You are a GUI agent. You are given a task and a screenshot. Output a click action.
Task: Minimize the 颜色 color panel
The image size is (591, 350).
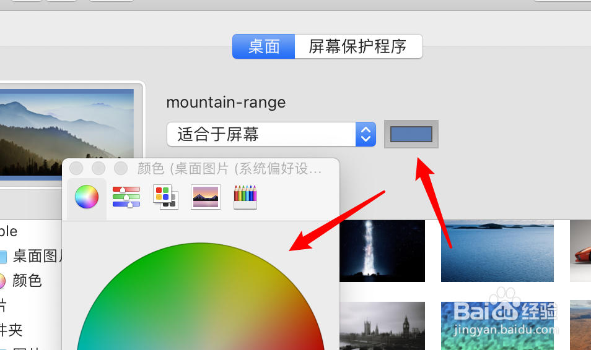pos(98,168)
